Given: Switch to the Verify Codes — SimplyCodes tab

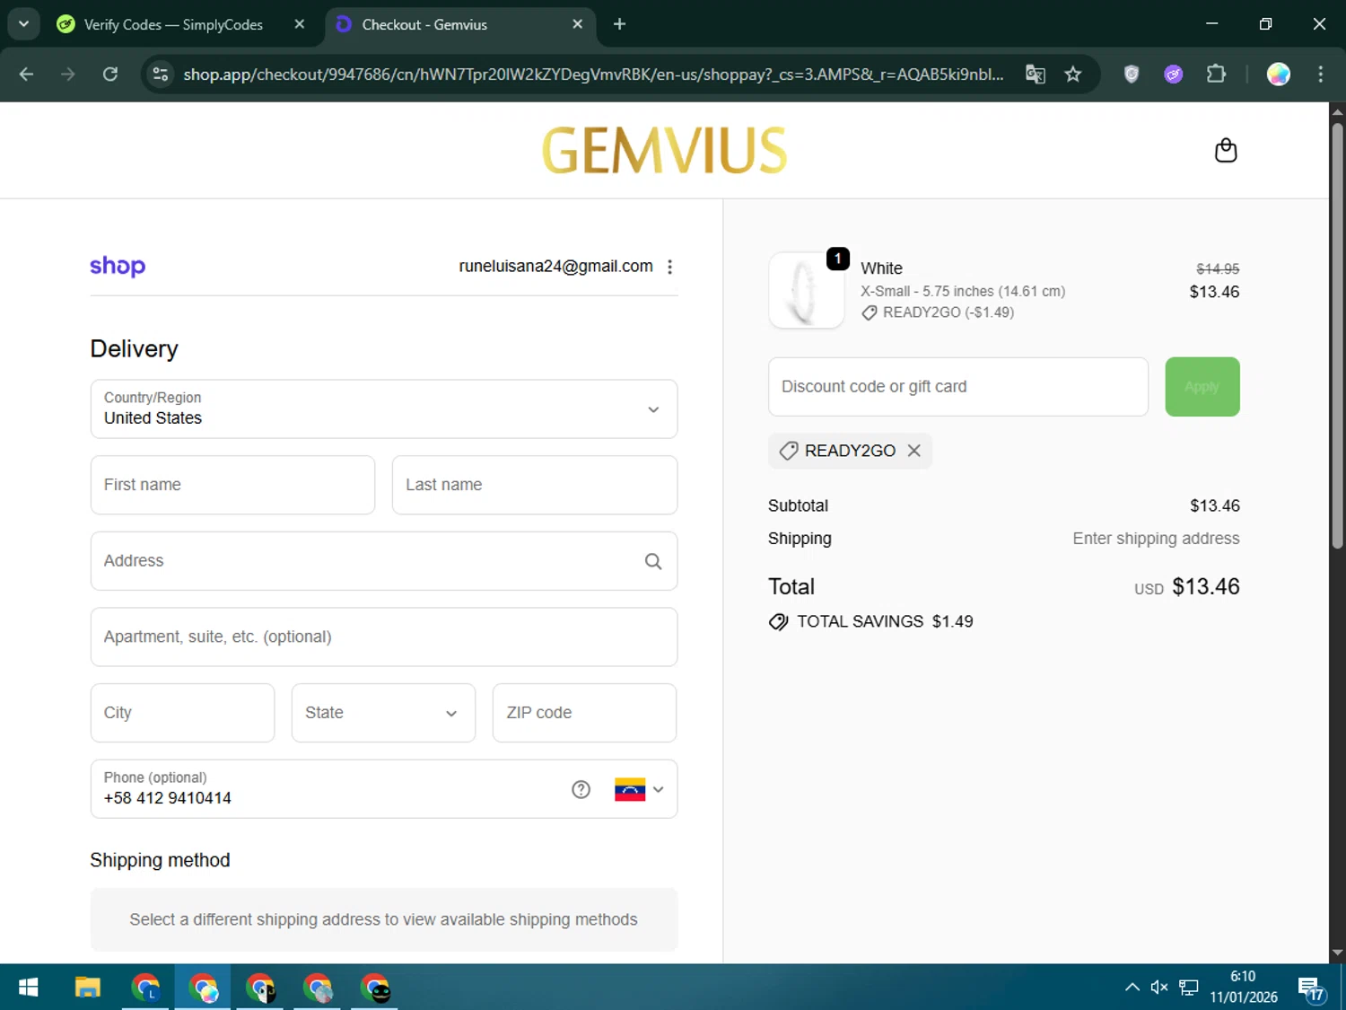Looking at the screenshot, I should (x=172, y=24).
